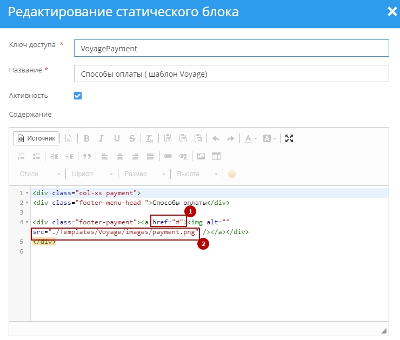Expand the Размер size dropdown

[144, 174]
